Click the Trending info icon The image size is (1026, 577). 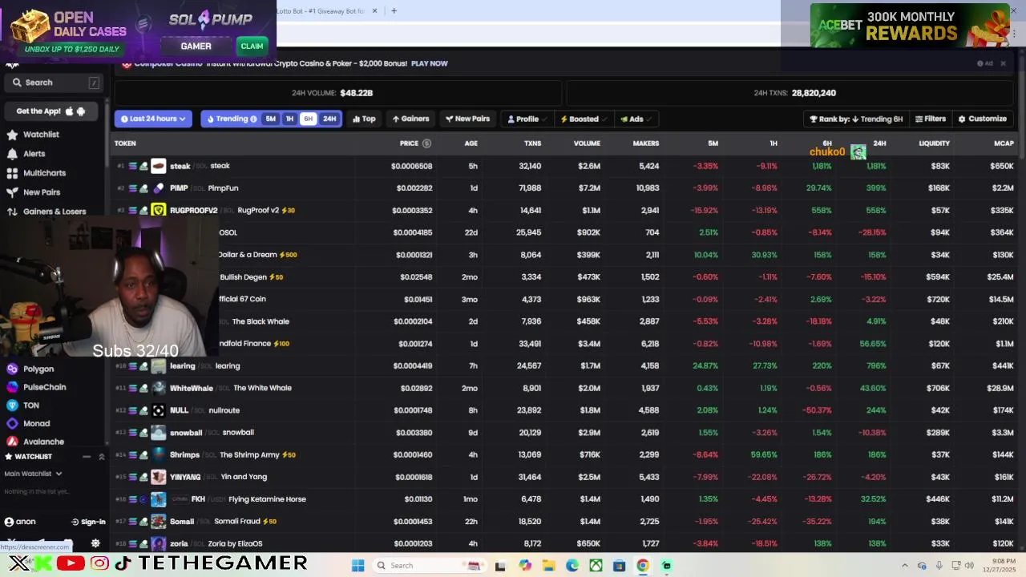253,119
